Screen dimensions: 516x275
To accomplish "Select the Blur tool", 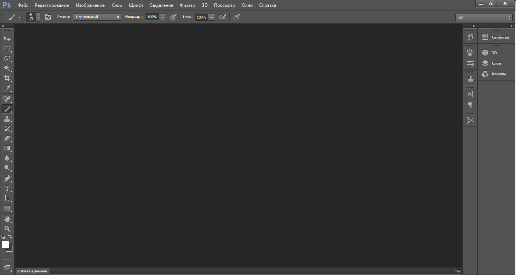I will (x=7, y=158).
